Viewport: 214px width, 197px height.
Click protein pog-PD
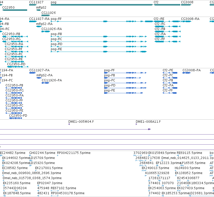(x=125, y=88)
